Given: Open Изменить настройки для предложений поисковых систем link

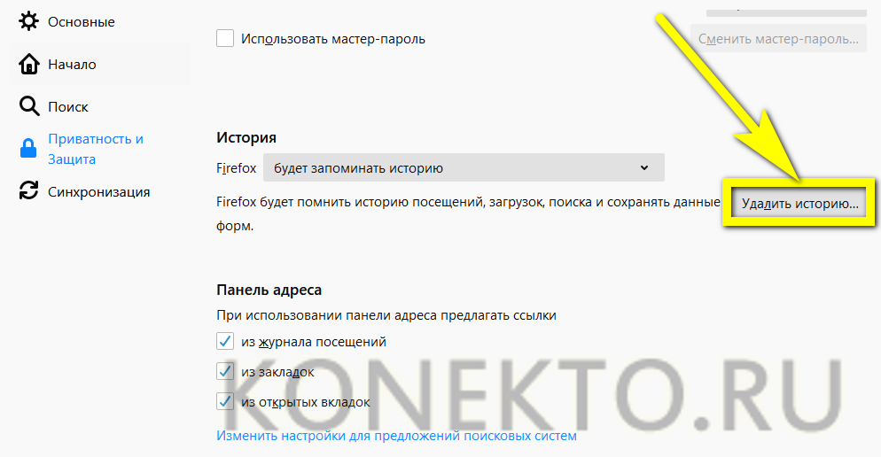Looking at the screenshot, I should (396, 436).
